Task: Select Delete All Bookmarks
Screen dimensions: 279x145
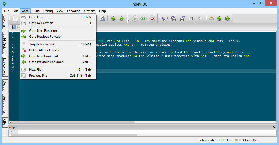Action: pyautogui.click(x=58, y=50)
